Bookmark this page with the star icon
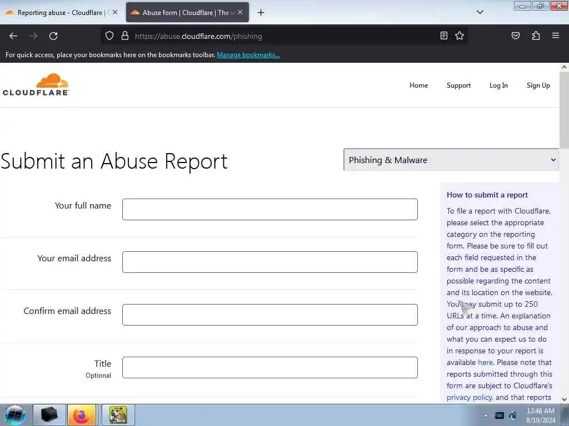 460,35
